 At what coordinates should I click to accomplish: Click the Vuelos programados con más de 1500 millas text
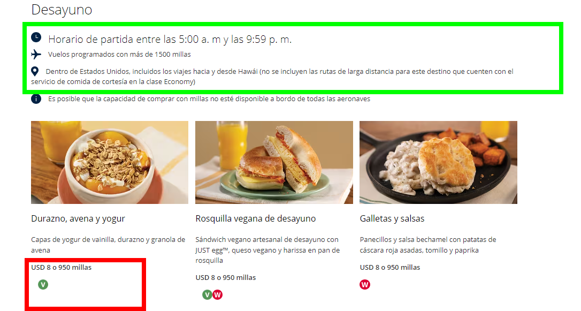[119, 55]
